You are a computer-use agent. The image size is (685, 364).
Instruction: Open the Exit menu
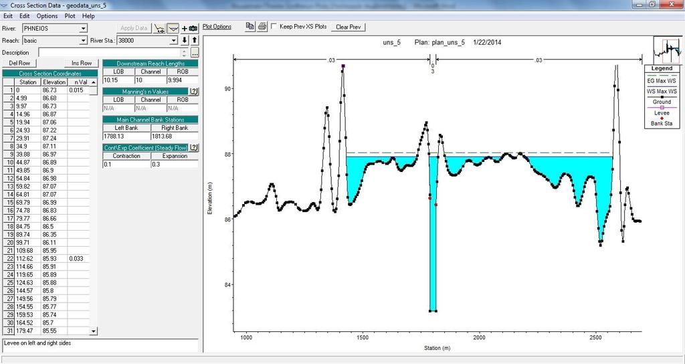pos(8,16)
